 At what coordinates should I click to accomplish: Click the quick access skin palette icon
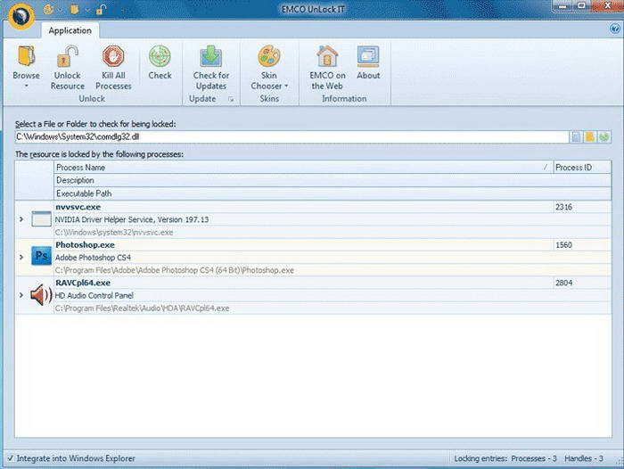tap(48, 9)
